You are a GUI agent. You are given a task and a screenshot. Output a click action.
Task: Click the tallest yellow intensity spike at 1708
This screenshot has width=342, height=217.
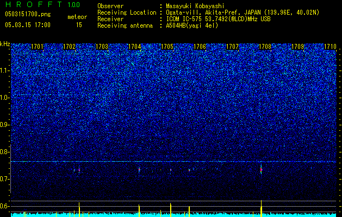[261, 208]
